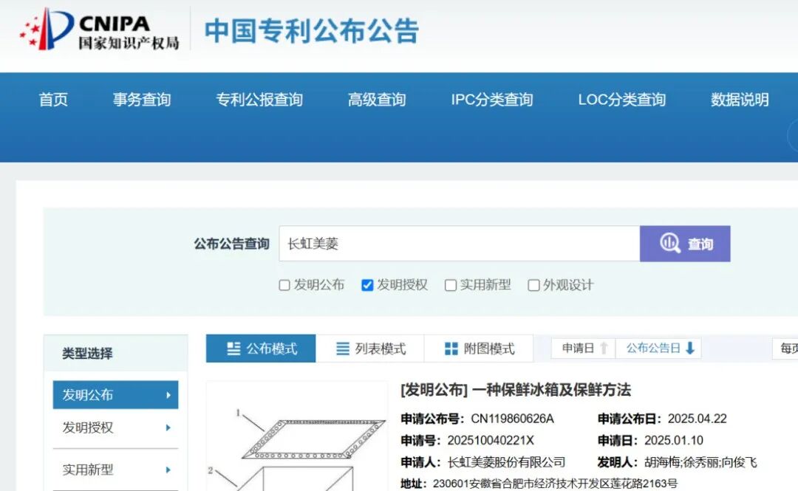Expand the 发明公布 sidebar entry arrow
Viewport: 798px width, 491px height.
coord(168,395)
